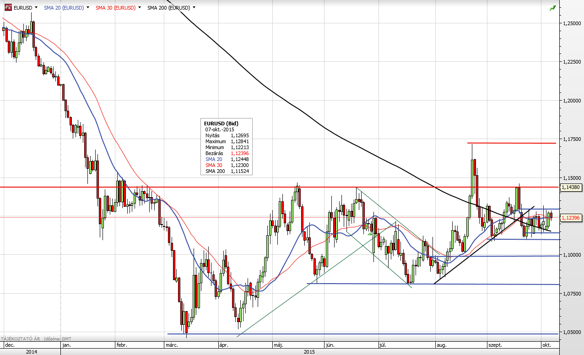Click the 1,22500 price axis label
Screen dimensions: 584x355
point(573,62)
